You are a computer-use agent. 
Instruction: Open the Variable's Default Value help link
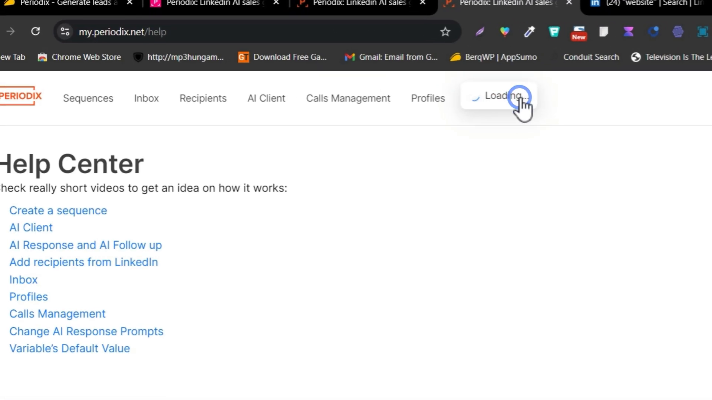[69, 348]
